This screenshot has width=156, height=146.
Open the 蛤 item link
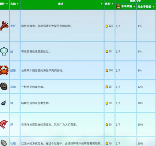[x=12, y=52]
